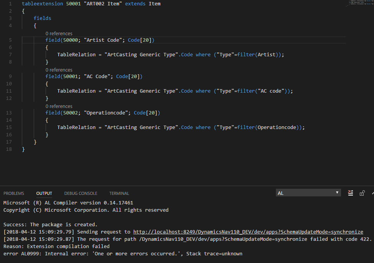
Task: Open the AL output channel dropdown
Action: pyautogui.click(x=308, y=193)
